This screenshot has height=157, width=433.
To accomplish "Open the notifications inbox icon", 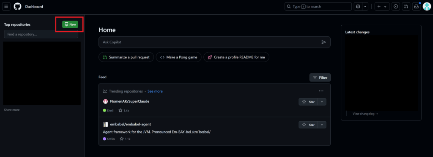I will pos(416,6).
